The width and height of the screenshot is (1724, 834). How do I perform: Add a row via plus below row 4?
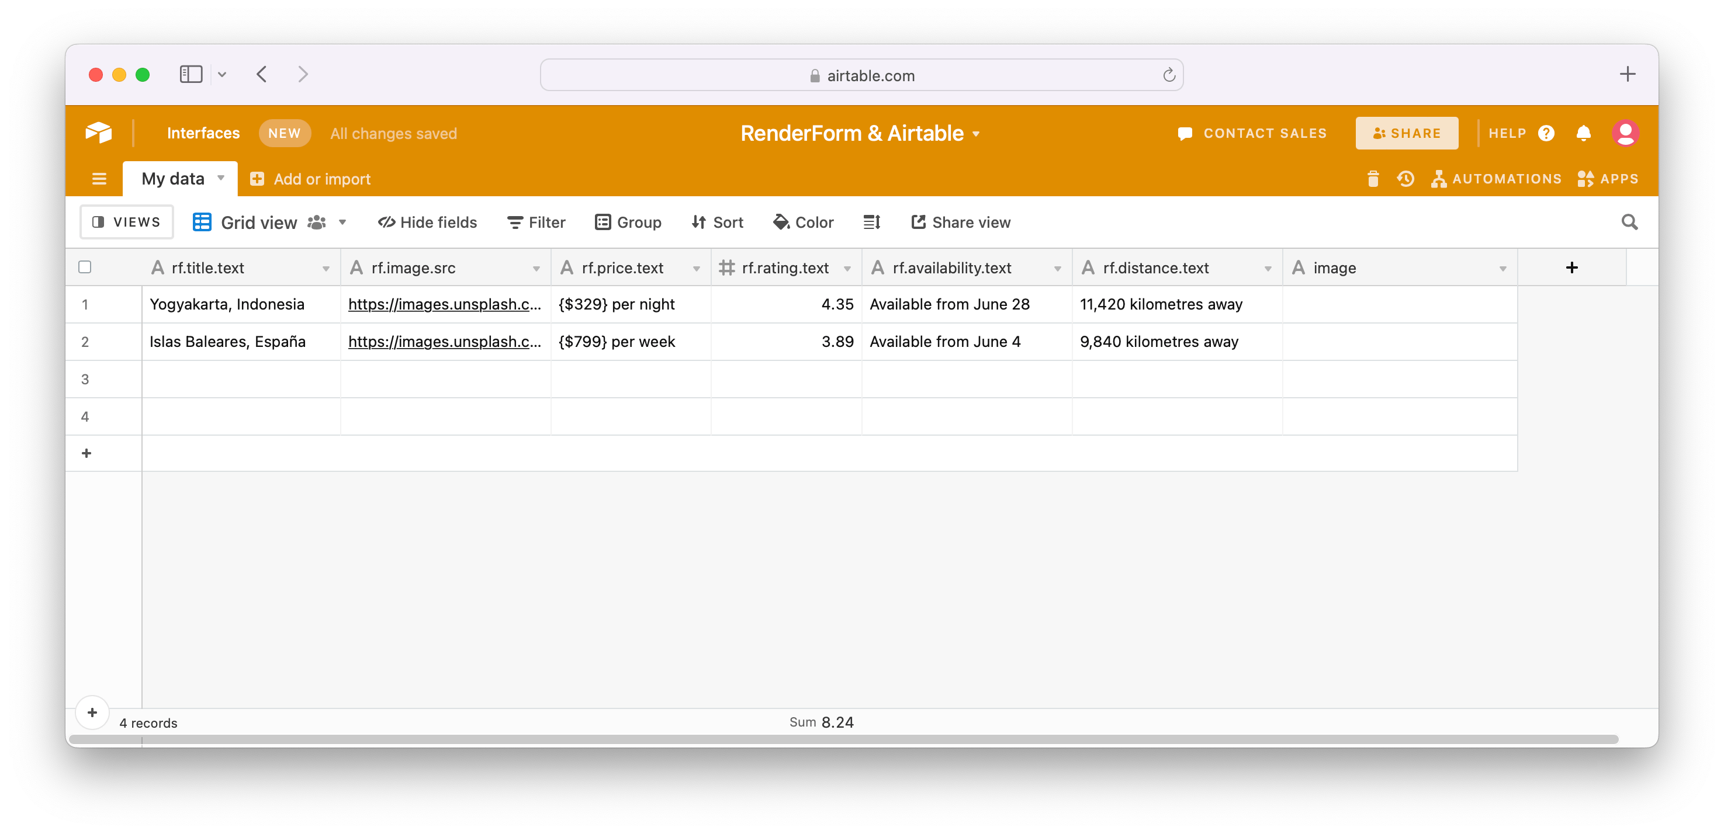pyautogui.click(x=86, y=453)
